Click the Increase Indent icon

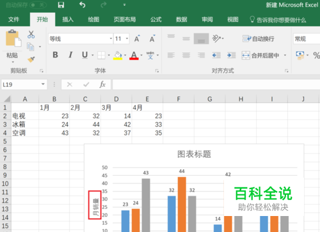[x=231, y=56]
